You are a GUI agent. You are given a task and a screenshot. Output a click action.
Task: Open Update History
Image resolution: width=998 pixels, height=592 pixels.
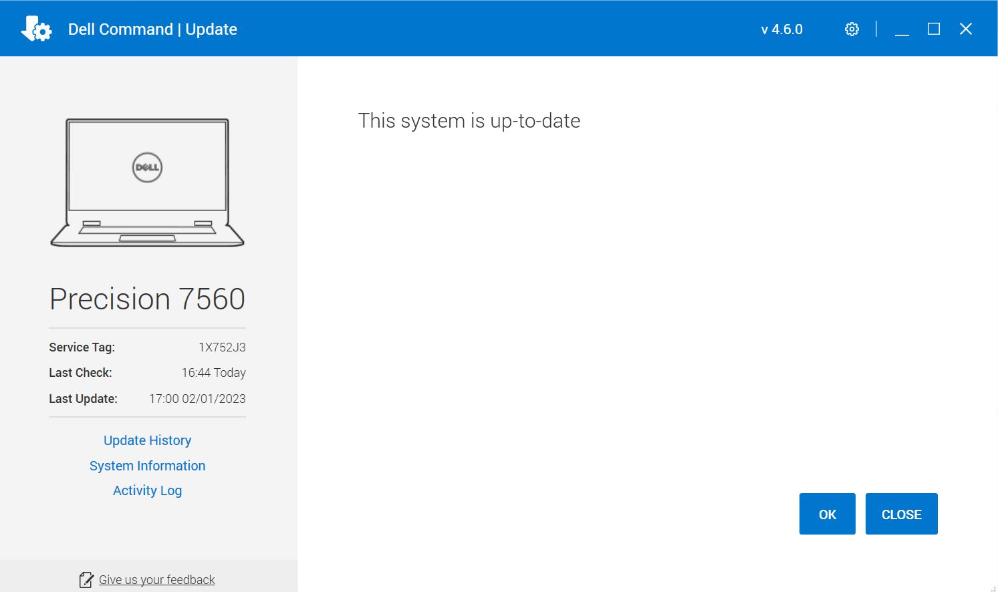[147, 440]
